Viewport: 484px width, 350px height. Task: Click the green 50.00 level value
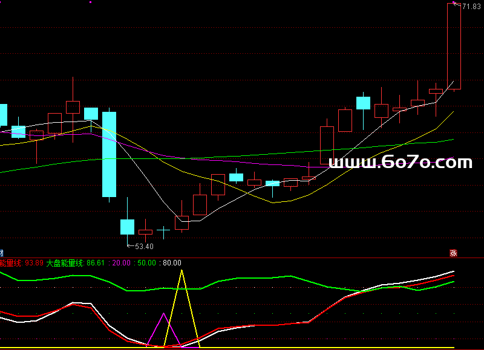[x=146, y=263]
